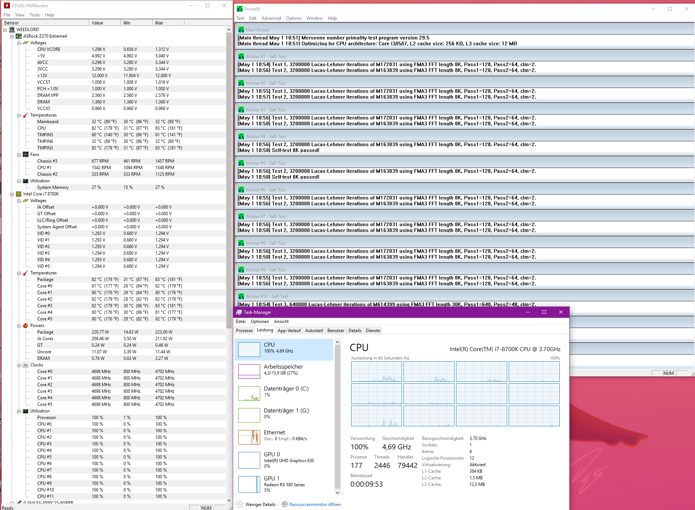Open the Ansicht menu in Task-Manager

point(281,321)
